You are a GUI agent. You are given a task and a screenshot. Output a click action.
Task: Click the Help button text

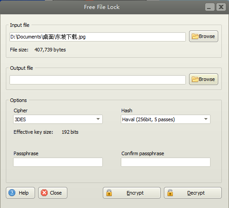point(24,193)
